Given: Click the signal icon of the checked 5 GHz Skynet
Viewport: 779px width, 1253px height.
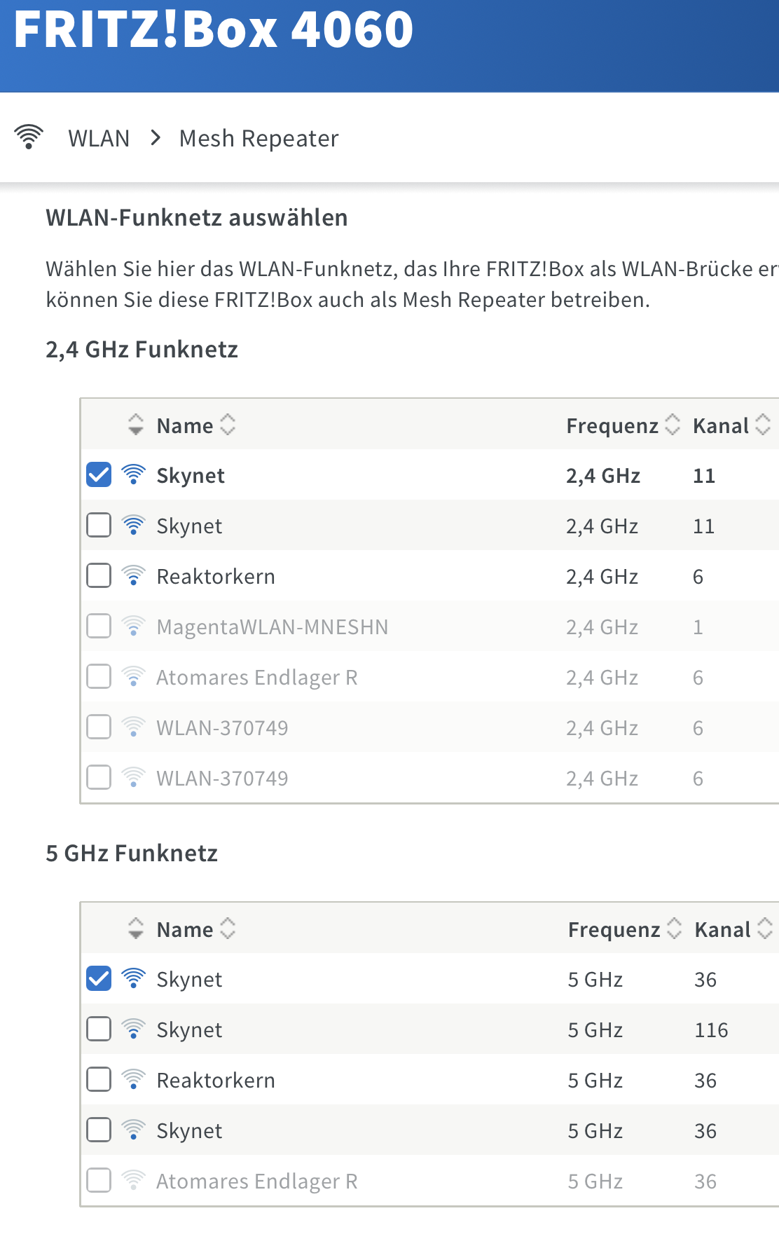Looking at the screenshot, I should 133,979.
